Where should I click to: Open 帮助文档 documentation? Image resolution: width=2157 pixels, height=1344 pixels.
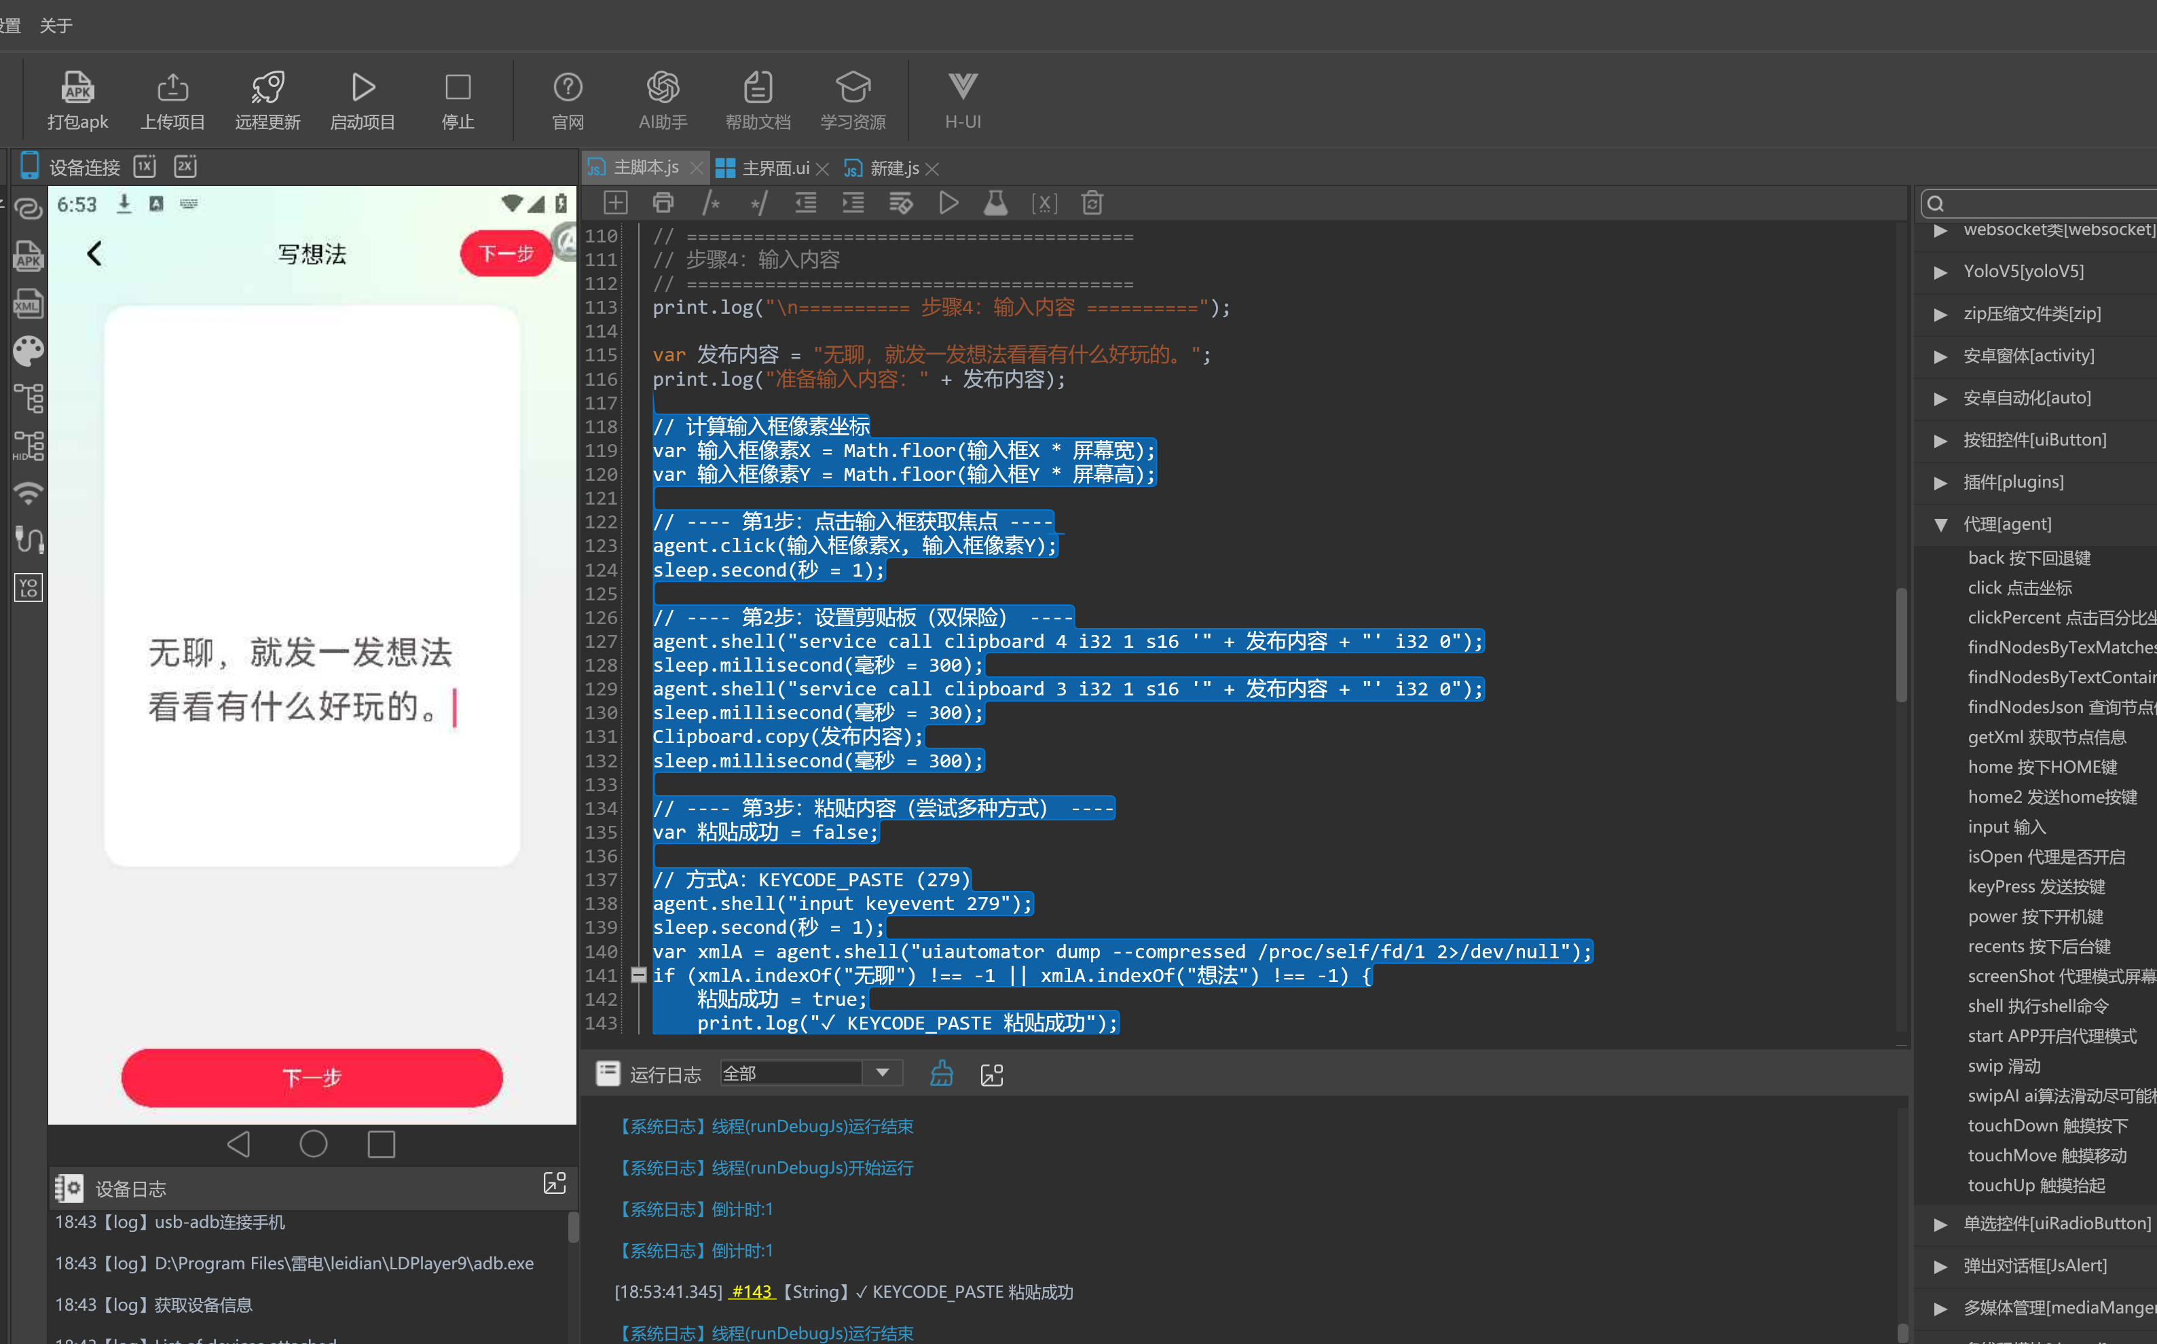click(x=758, y=88)
